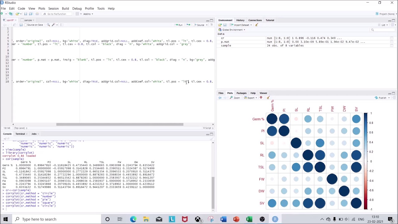Open the Files tab

[x=221, y=93]
